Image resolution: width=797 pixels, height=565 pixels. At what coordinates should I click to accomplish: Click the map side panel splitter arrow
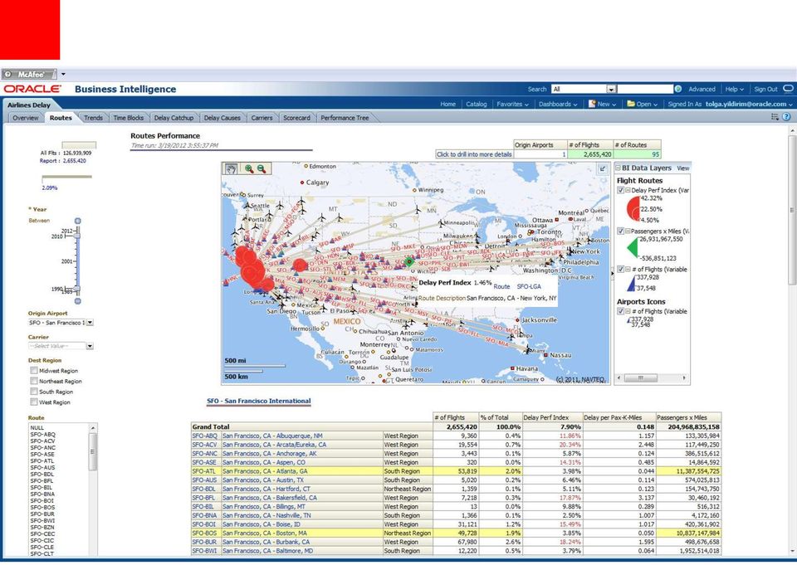coord(612,273)
